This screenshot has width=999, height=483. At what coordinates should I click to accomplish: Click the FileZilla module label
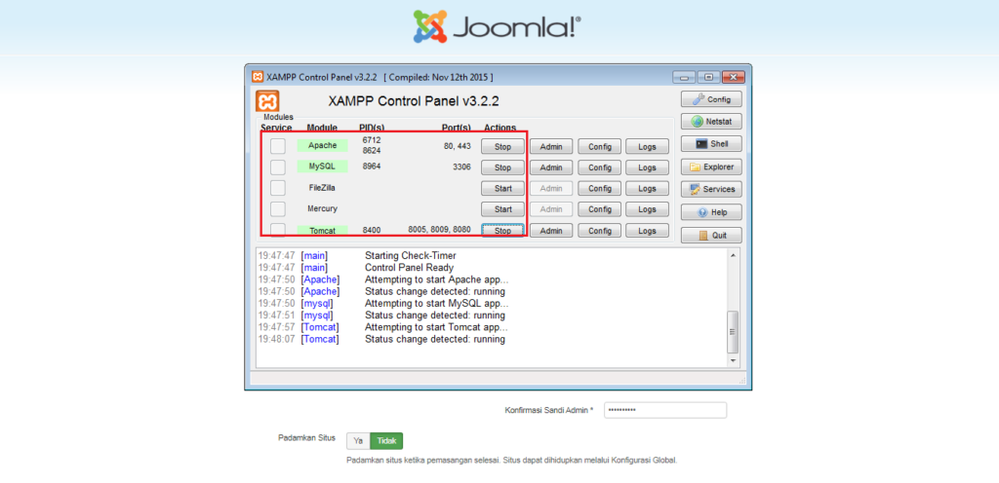[x=322, y=188]
